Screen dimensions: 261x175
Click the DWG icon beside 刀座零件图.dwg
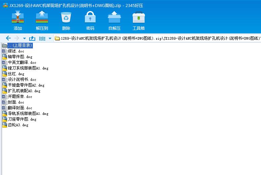[5, 119]
